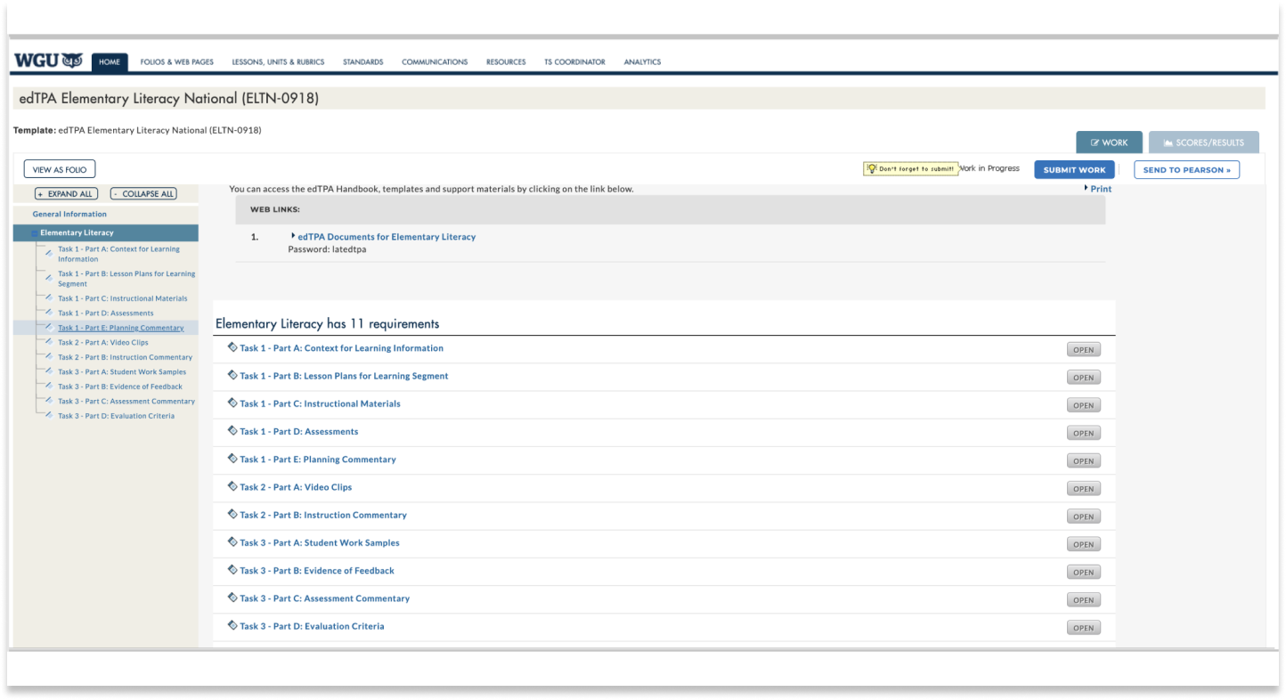Open the Analytics menu
Viewport: 1286px width, 700px height.
coord(642,61)
